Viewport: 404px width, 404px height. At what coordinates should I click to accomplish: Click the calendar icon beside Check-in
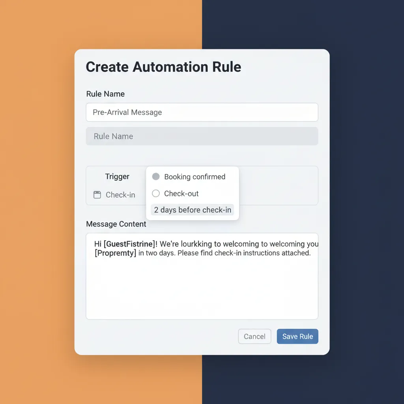click(x=97, y=195)
